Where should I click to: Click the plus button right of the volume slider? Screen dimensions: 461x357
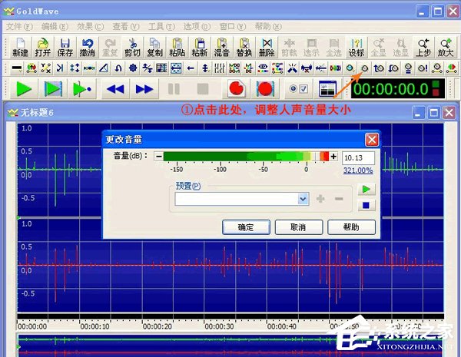333,157
